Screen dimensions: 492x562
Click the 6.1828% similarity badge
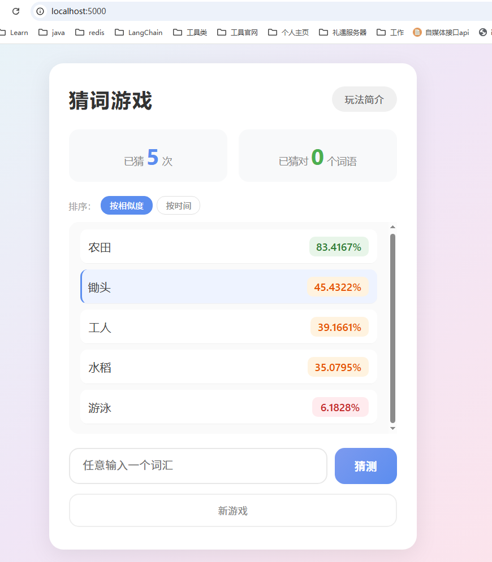[340, 408]
